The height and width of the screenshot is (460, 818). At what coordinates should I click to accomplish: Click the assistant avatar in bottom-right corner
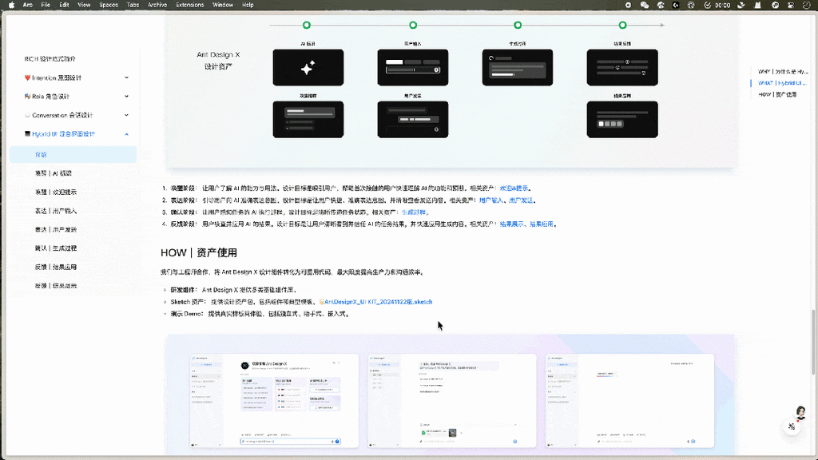800,414
